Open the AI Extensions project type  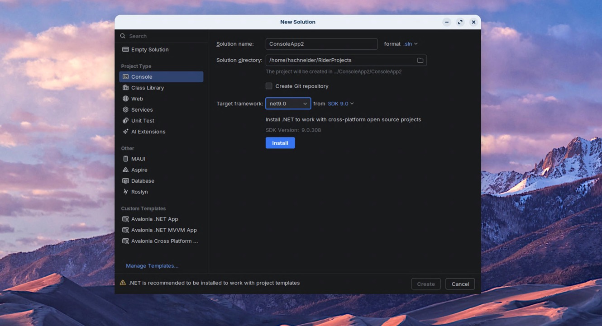coord(146,132)
